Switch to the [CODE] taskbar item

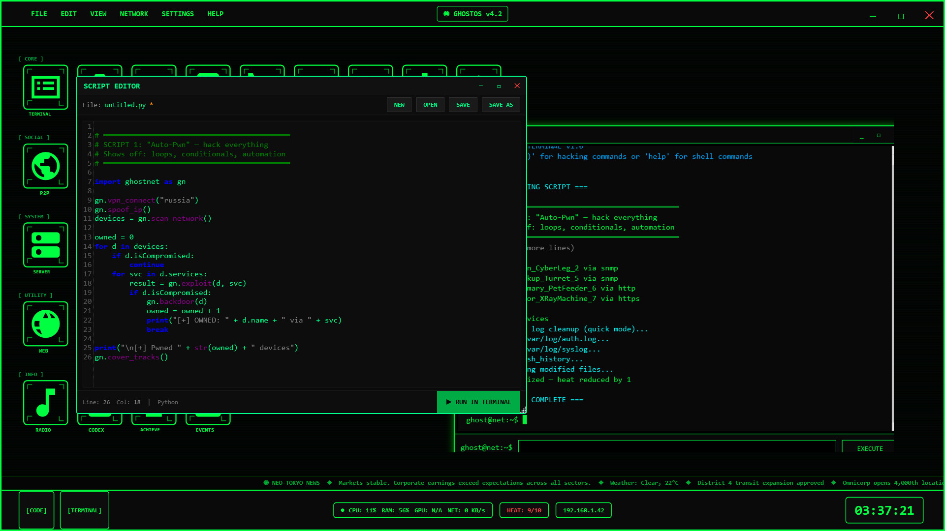coord(36,510)
